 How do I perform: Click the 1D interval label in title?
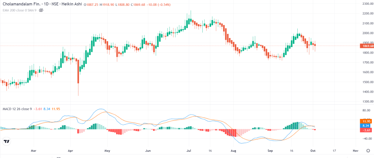pos(44,5)
